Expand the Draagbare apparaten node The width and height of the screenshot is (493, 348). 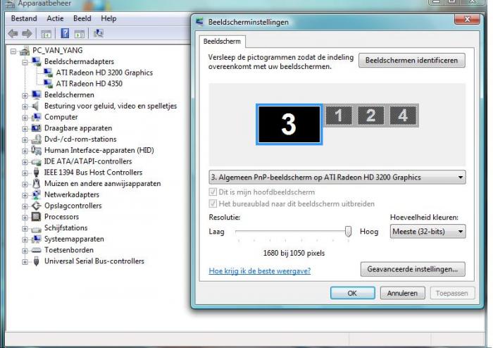click(x=25, y=129)
